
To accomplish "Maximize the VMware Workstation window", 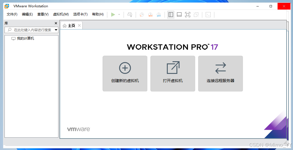I will point(271,6).
